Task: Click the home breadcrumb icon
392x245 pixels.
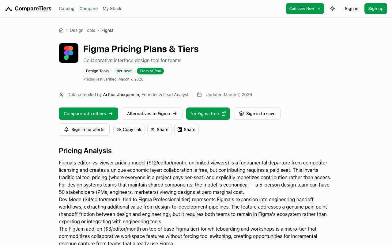Action: [61, 30]
